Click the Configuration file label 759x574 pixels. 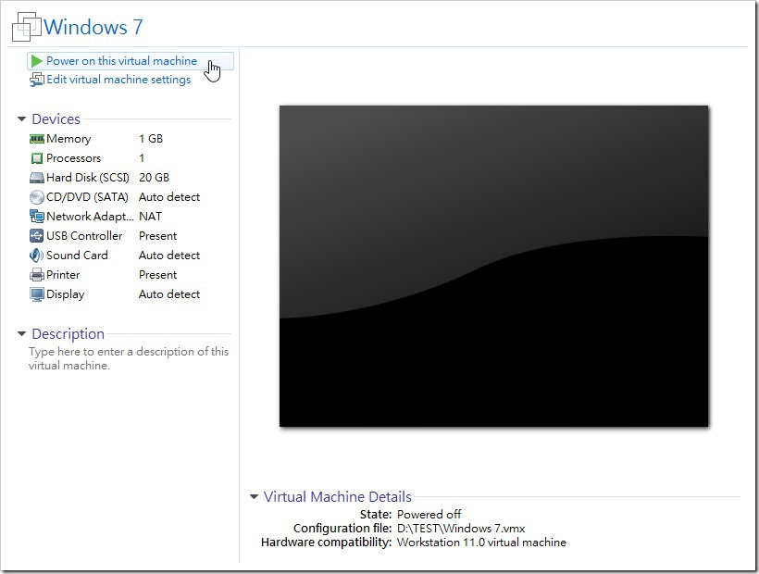342,528
